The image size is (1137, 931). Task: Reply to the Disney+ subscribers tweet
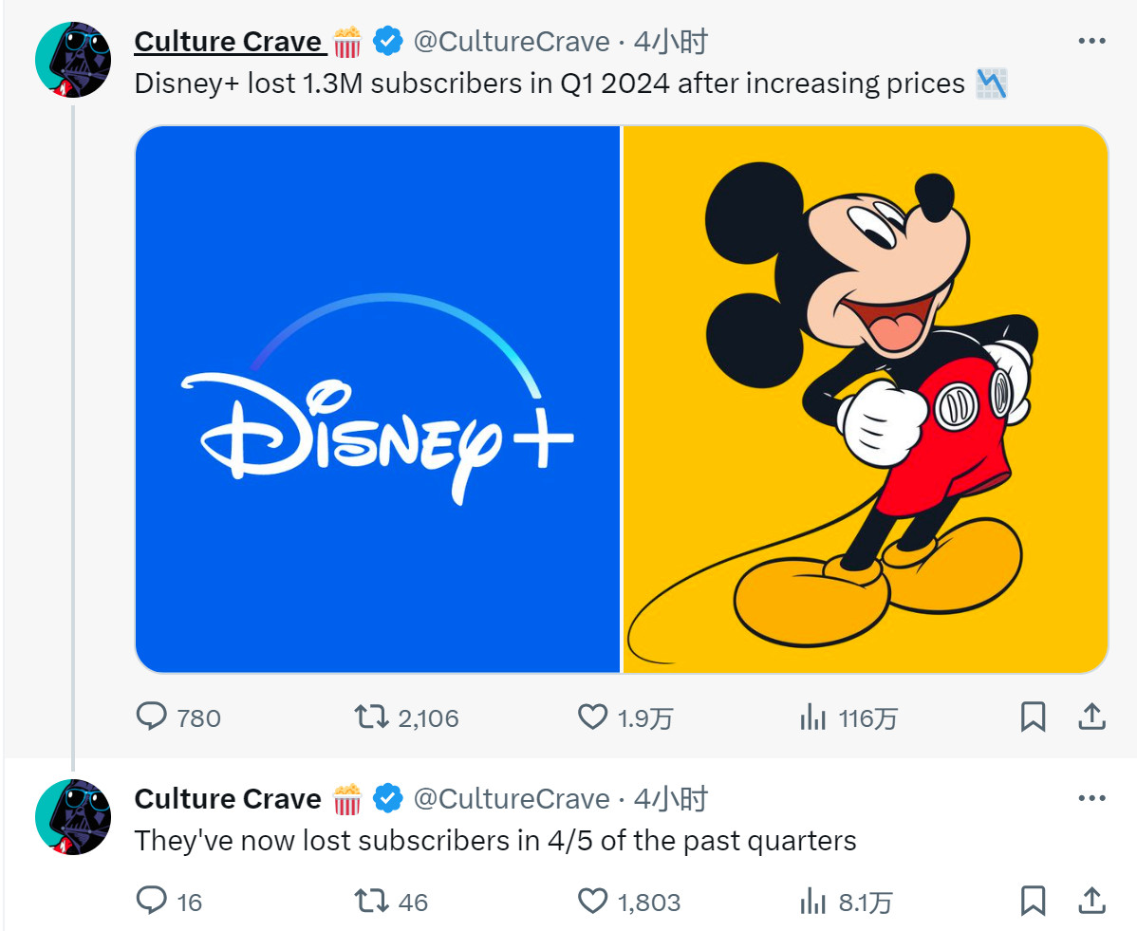(x=152, y=717)
